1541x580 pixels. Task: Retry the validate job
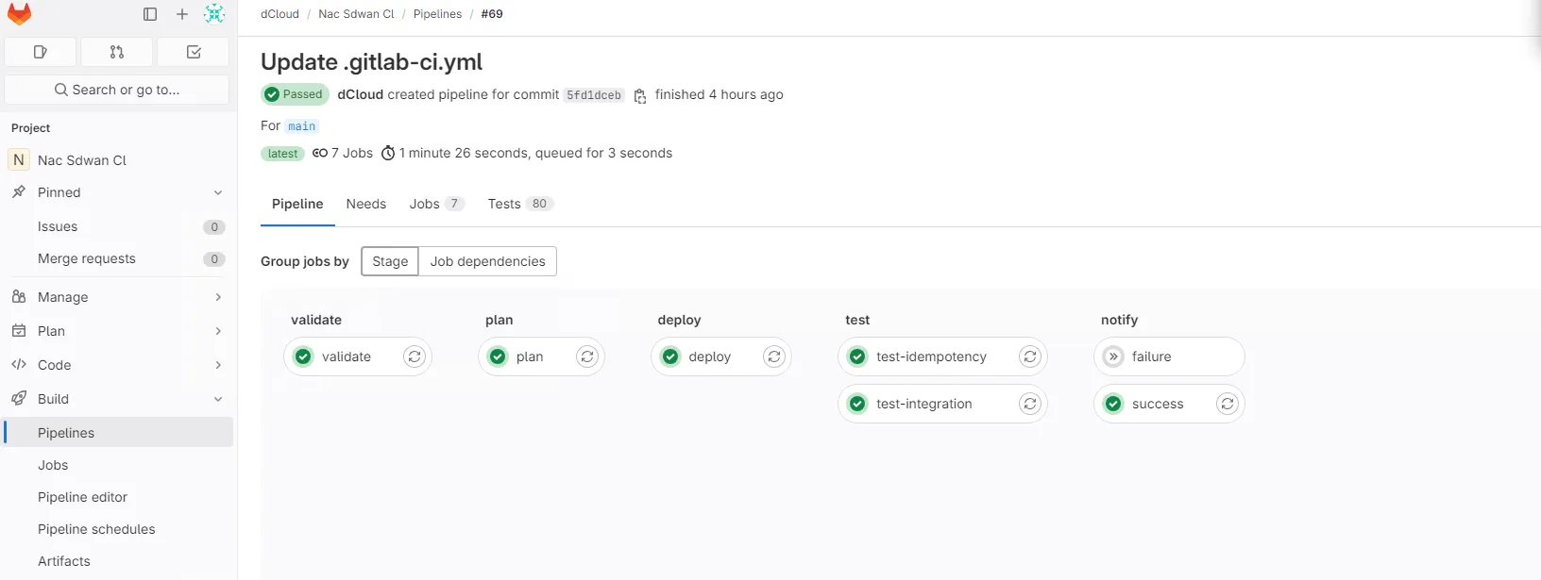pos(415,356)
